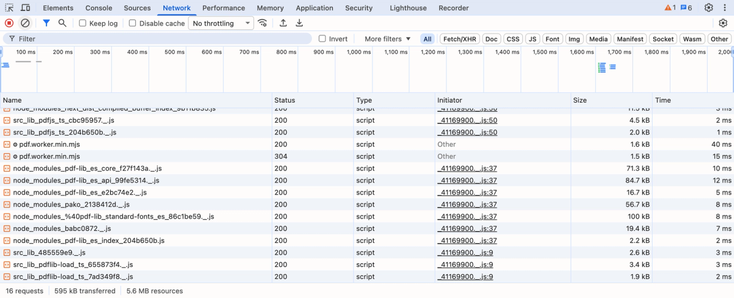Import HAR file with upload icon

(283, 23)
